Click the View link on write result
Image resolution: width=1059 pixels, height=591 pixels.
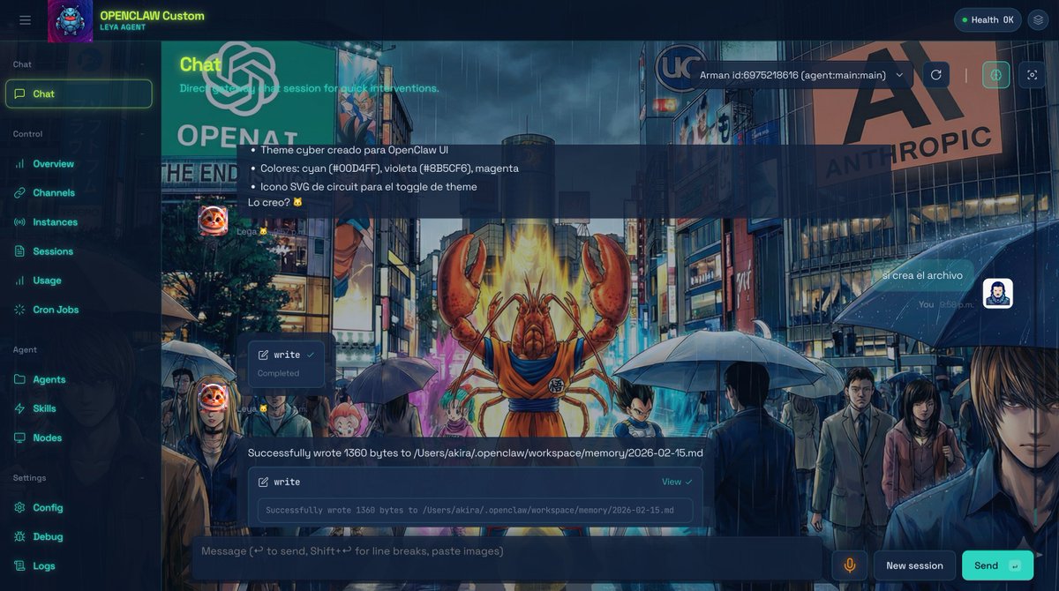pos(677,482)
